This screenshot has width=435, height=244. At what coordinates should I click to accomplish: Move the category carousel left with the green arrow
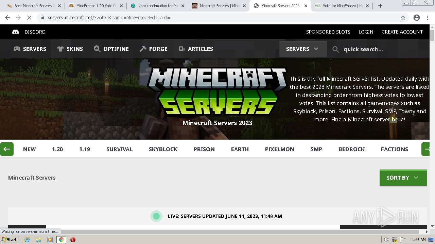6,149
